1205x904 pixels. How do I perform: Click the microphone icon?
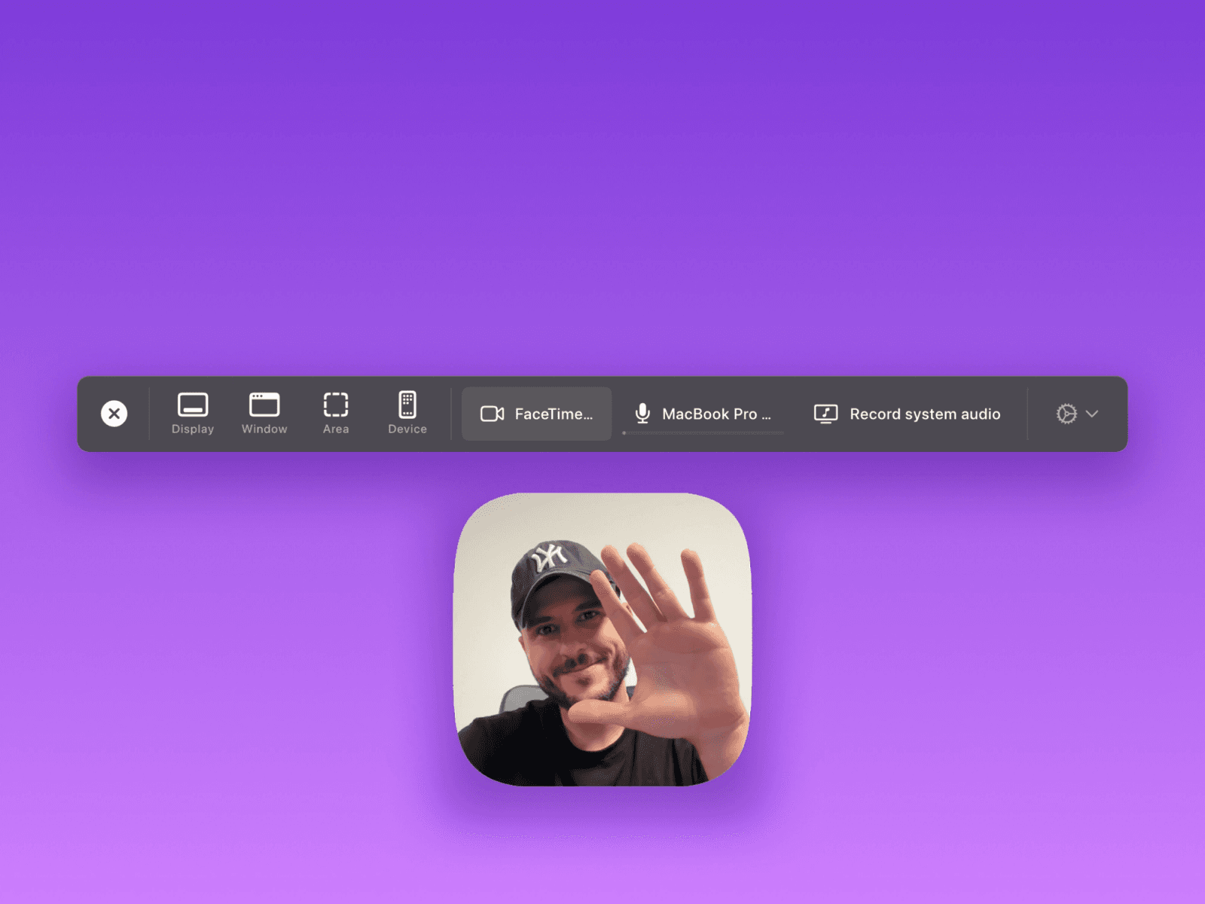tap(642, 413)
